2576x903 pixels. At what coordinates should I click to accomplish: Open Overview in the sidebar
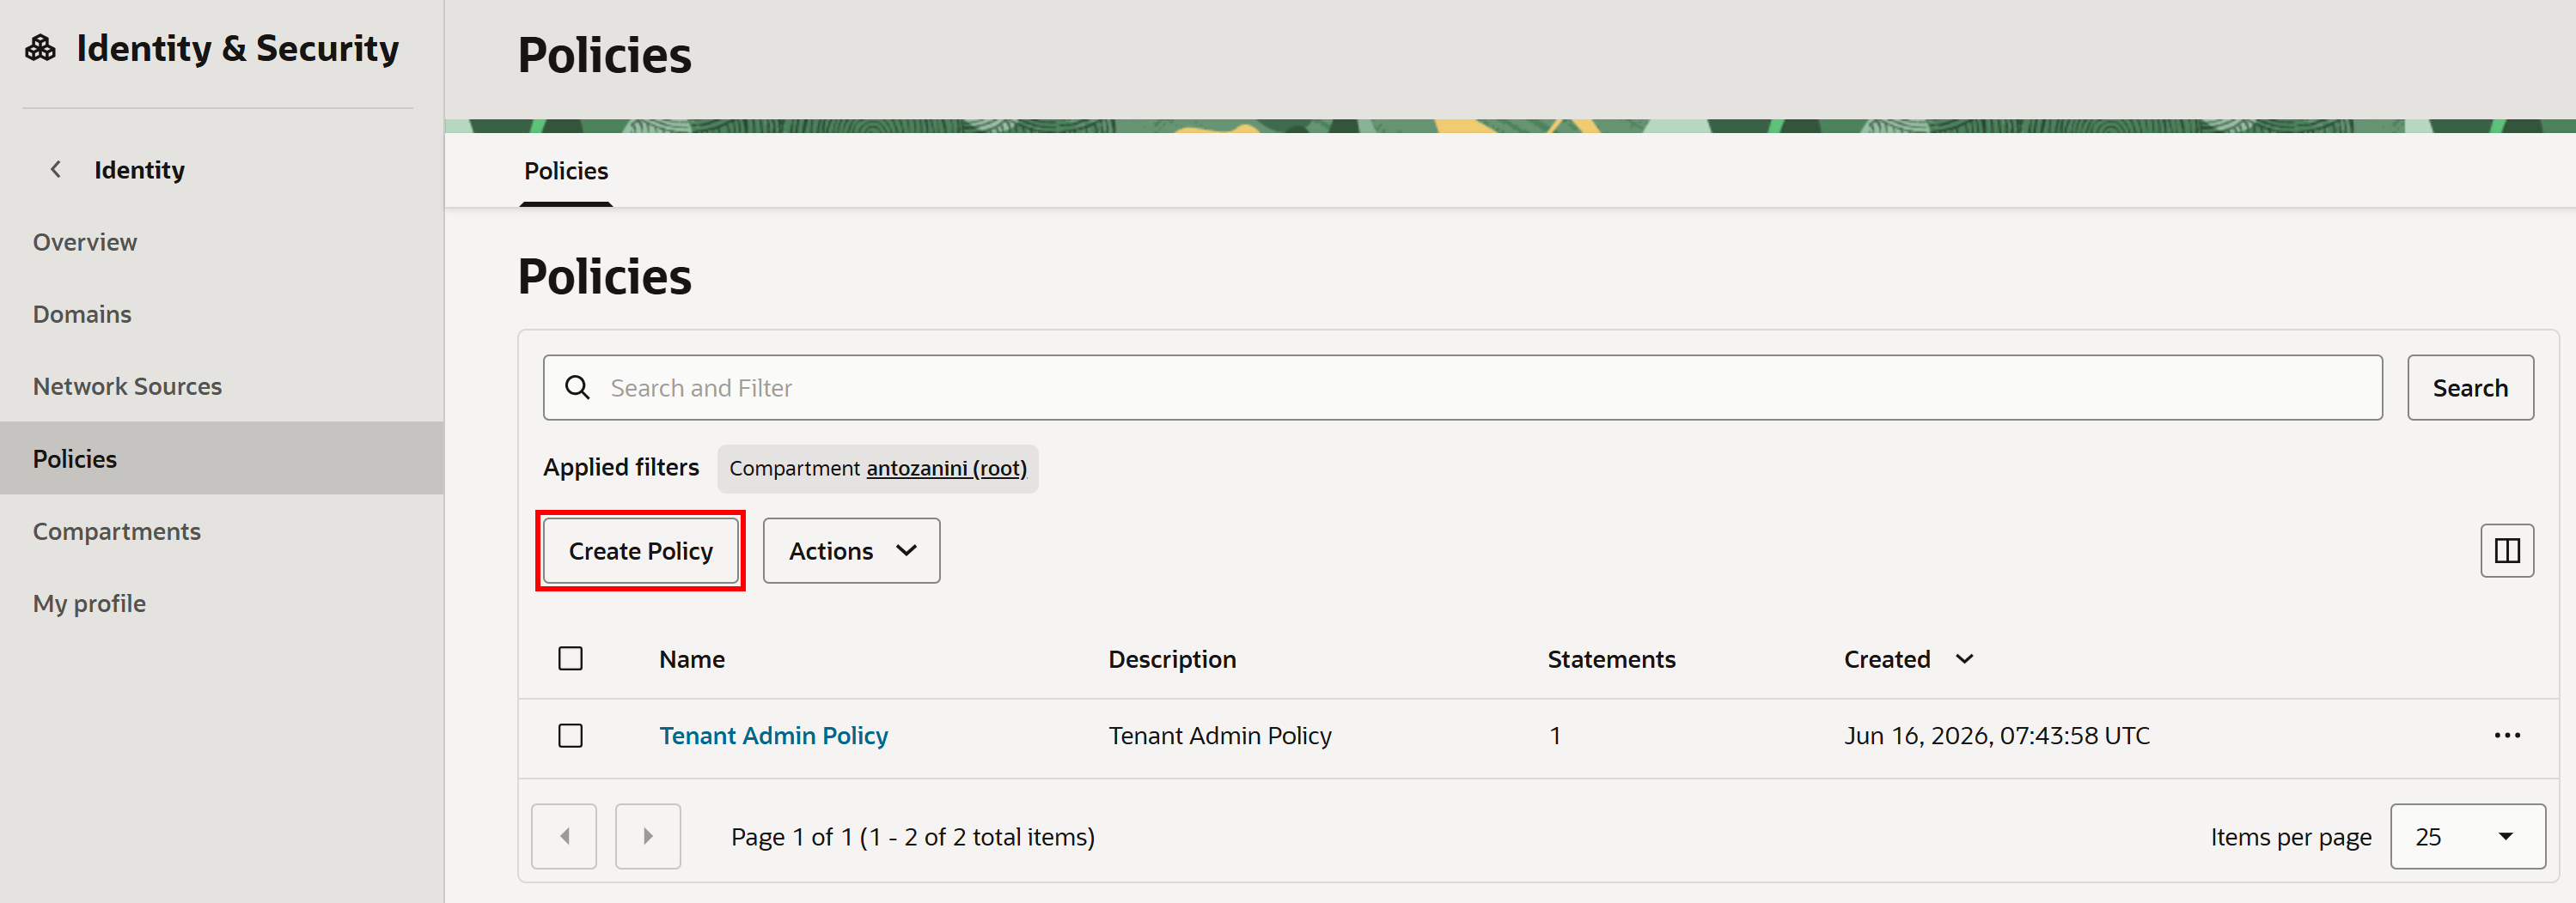point(85,242)
